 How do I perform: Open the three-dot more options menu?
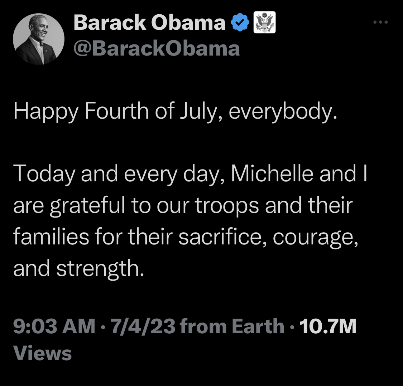[x=380, y=22]
